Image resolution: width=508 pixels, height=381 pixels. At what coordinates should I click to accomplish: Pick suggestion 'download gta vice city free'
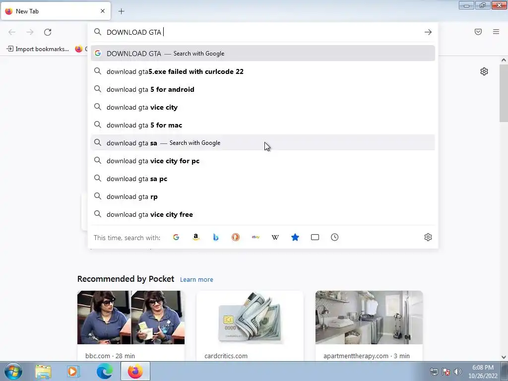tap(263, 214)
